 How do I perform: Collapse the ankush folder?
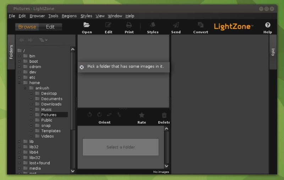[25, 88]
